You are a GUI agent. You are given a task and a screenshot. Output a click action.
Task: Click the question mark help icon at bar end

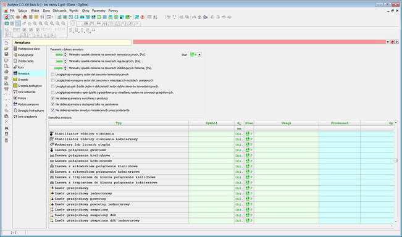[396, 42]
